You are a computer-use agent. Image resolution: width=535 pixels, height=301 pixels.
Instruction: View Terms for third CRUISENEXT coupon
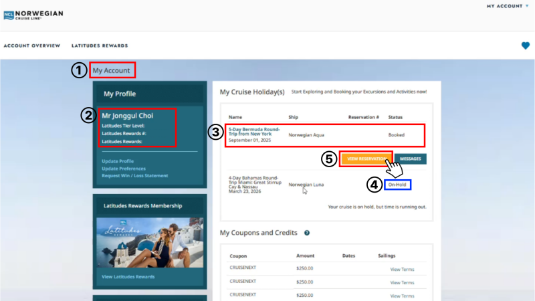point(402,296)
